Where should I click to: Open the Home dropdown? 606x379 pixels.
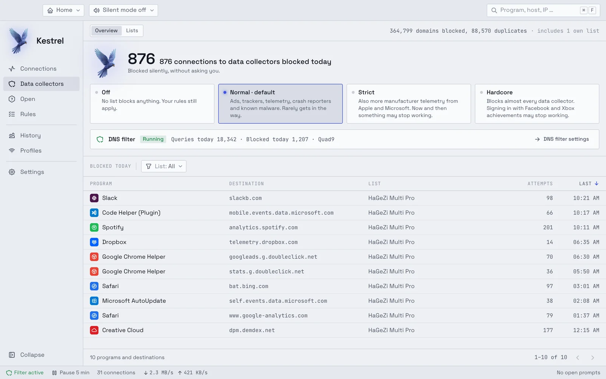(63, 10)
